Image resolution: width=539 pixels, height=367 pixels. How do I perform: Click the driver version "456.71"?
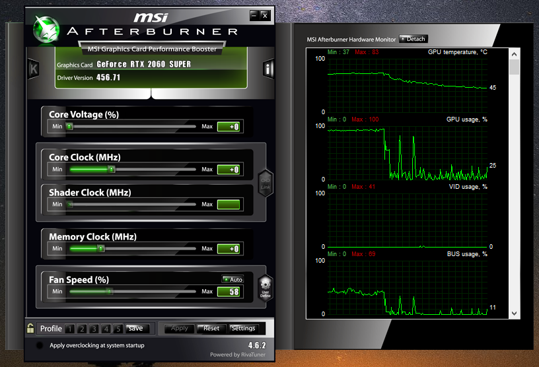click(x=108, y=77)
